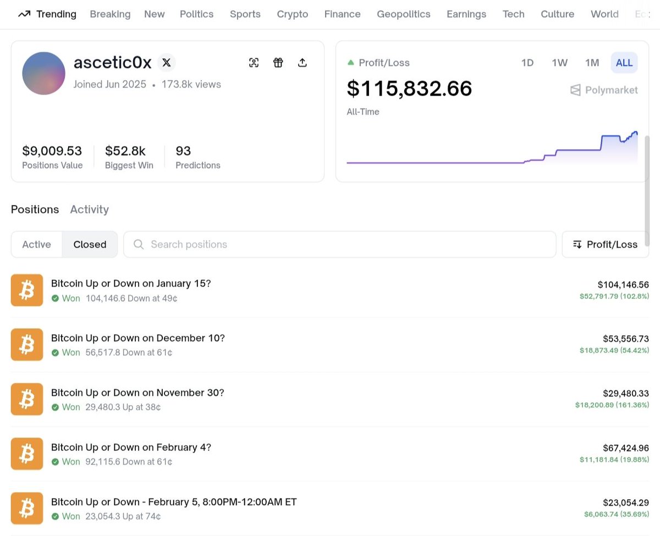The width and height of the screenshot is (660, 536).
Task: Click the profit/loss line chart
Action: pyautogui.click(x=492, y=148)
